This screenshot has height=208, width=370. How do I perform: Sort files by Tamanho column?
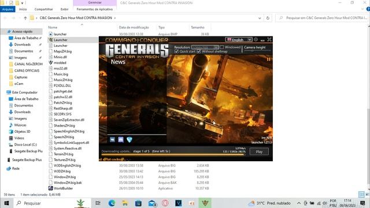pyautogui.click(x=198, y=27)
